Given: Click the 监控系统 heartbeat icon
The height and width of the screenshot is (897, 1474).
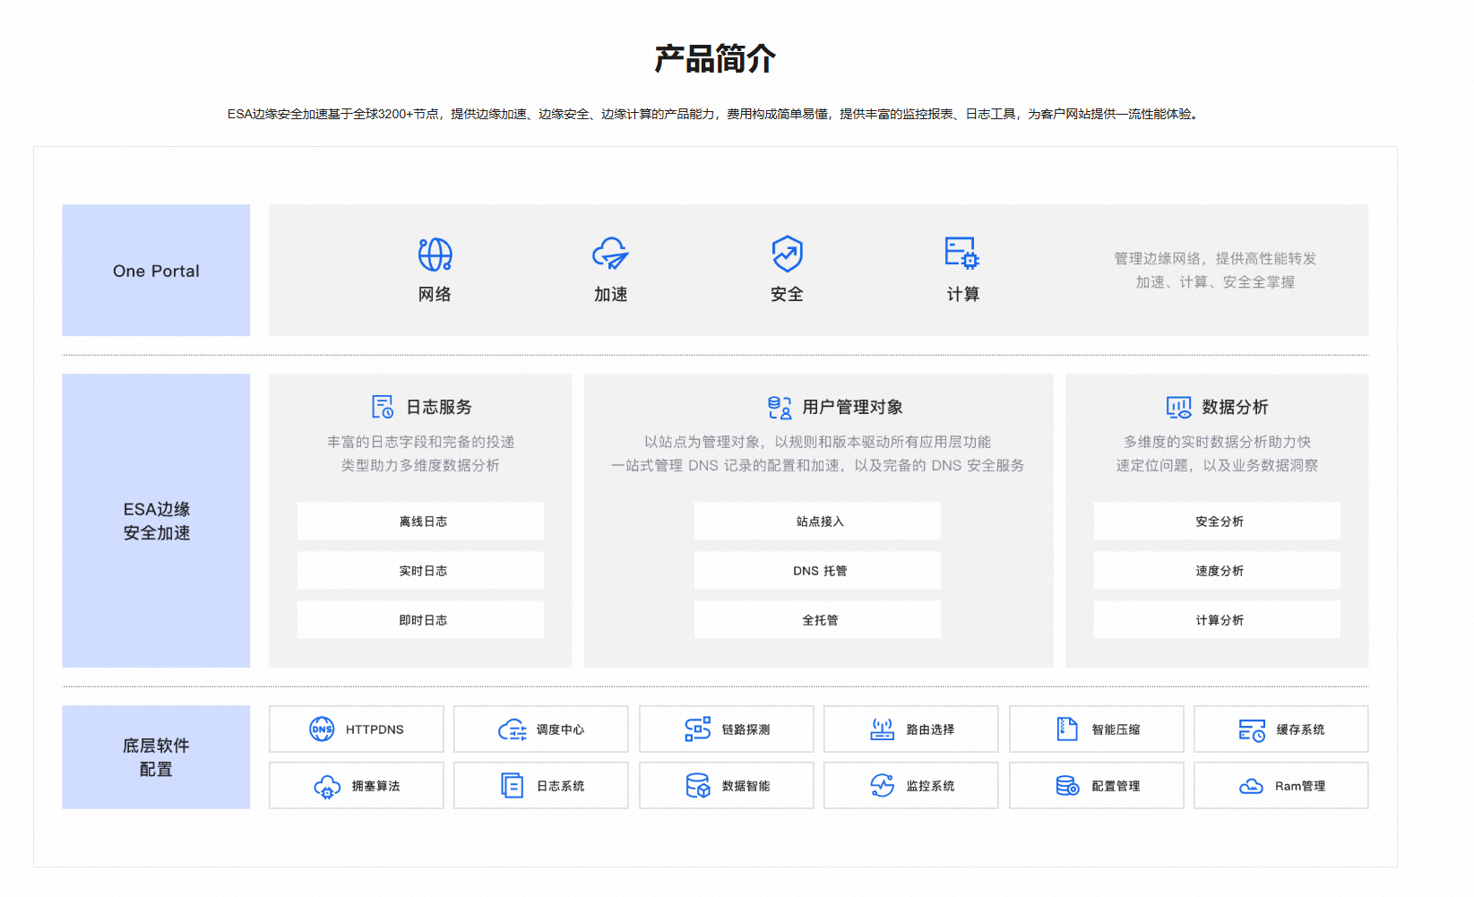Looking at the screenshot, I should pyautogui.click(x=882, y=786).
